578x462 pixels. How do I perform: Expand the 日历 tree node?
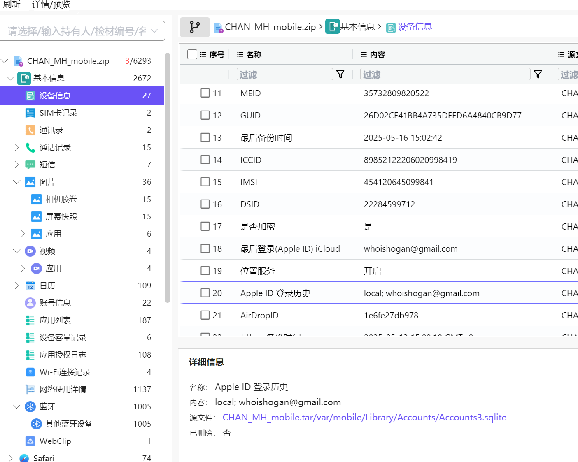16,286
